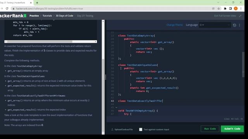Click right arrow of code sample scrollbar
Viewport: 248px width, 139px height.
(x=96, y=42)
